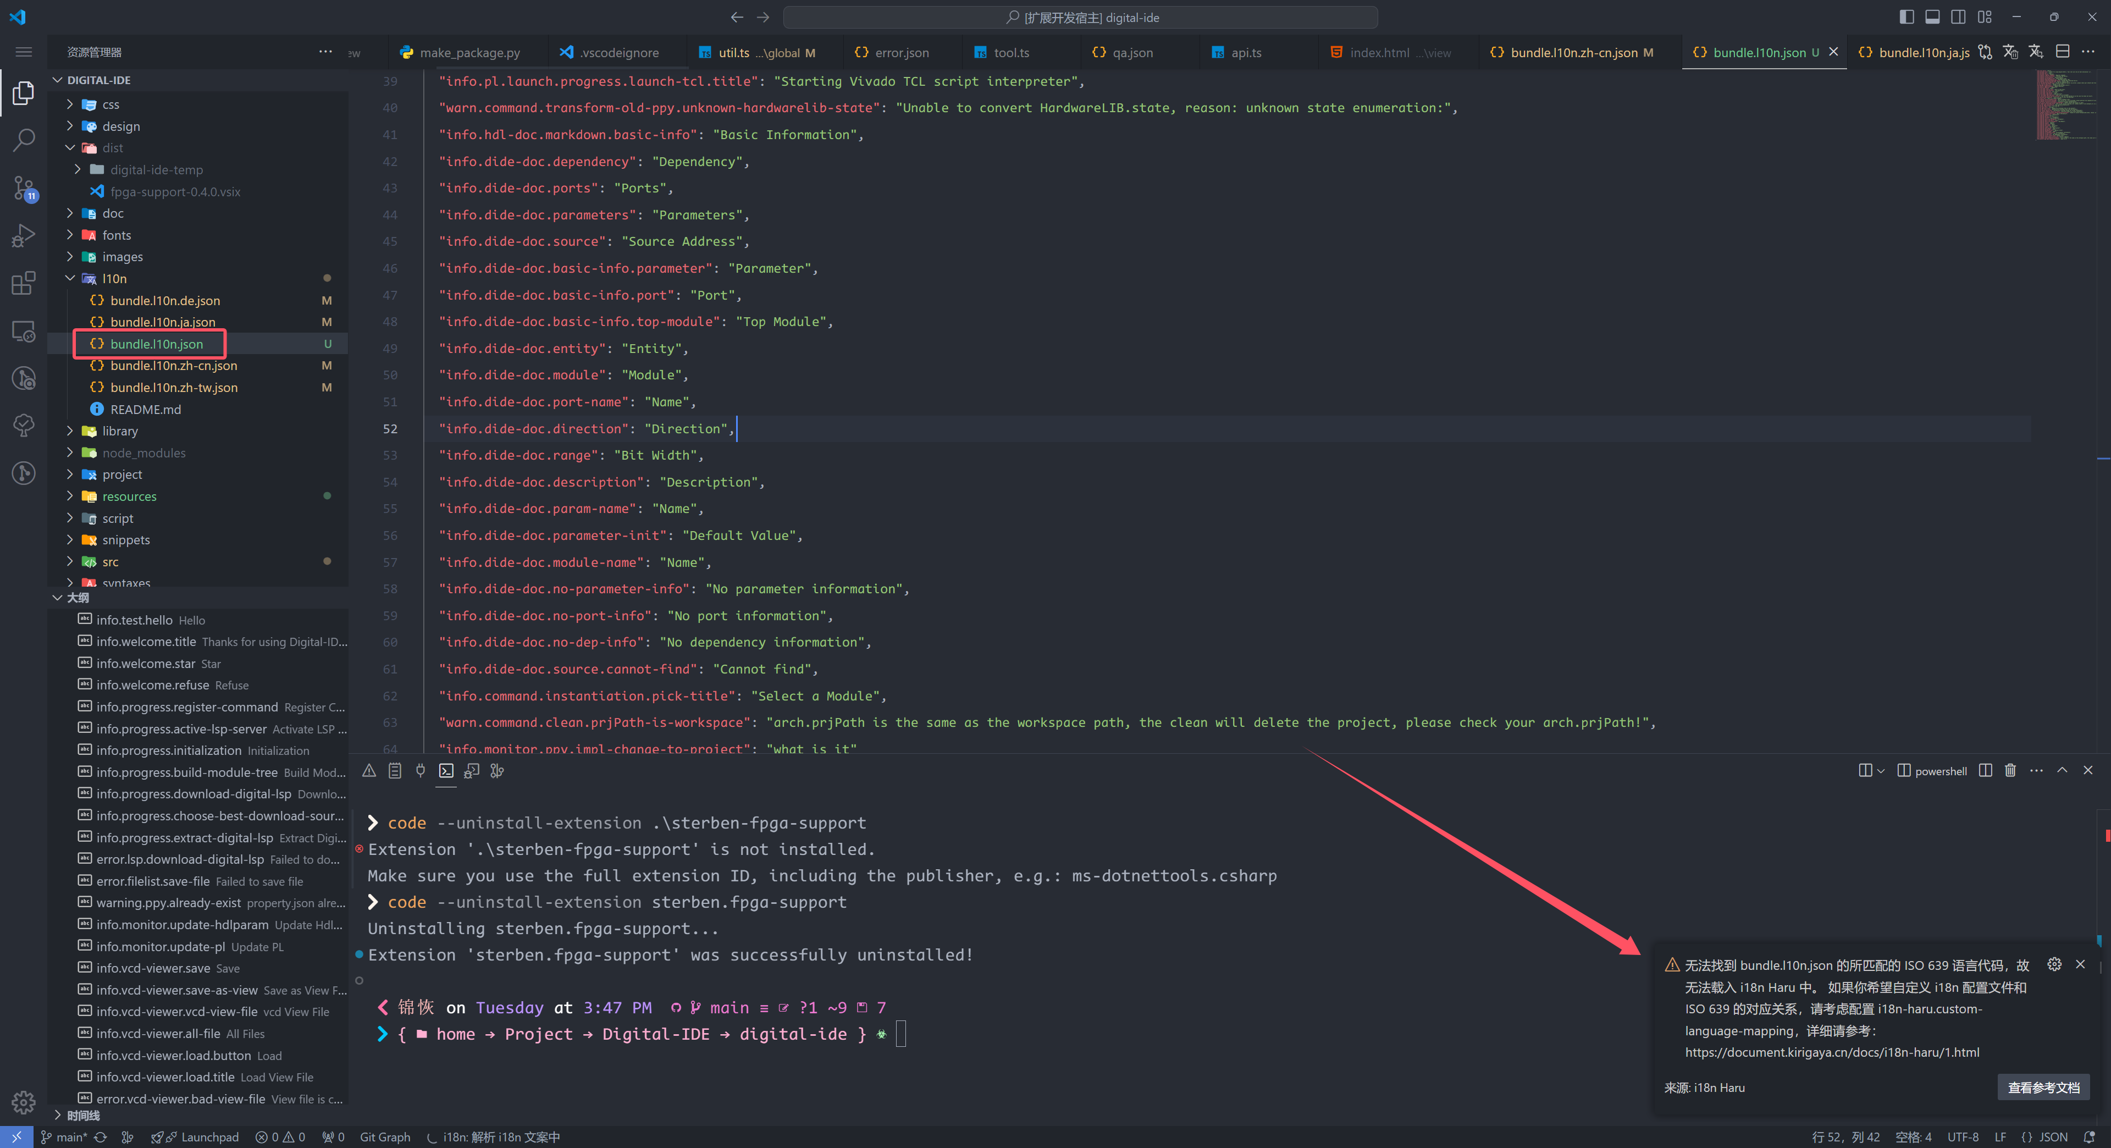Image resolution: width=2111 pixels, height=1148 pixels.
Task: Maximize the terminal panel size
Action: [x=2063, y=770]
